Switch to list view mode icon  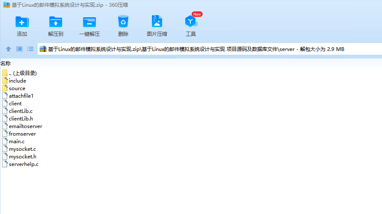(x=30, y=49)
